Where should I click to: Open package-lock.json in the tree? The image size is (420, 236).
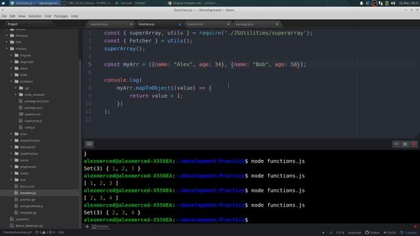pos(37,102)
